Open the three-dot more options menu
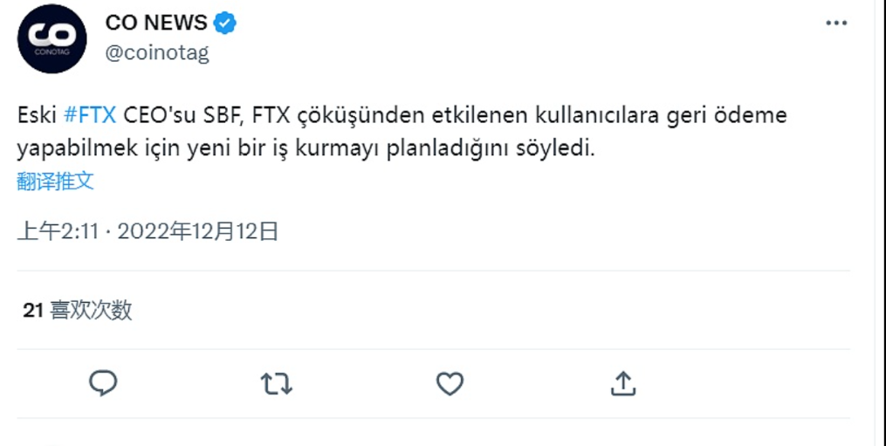The image size is (886, 446). click(835, 24)
